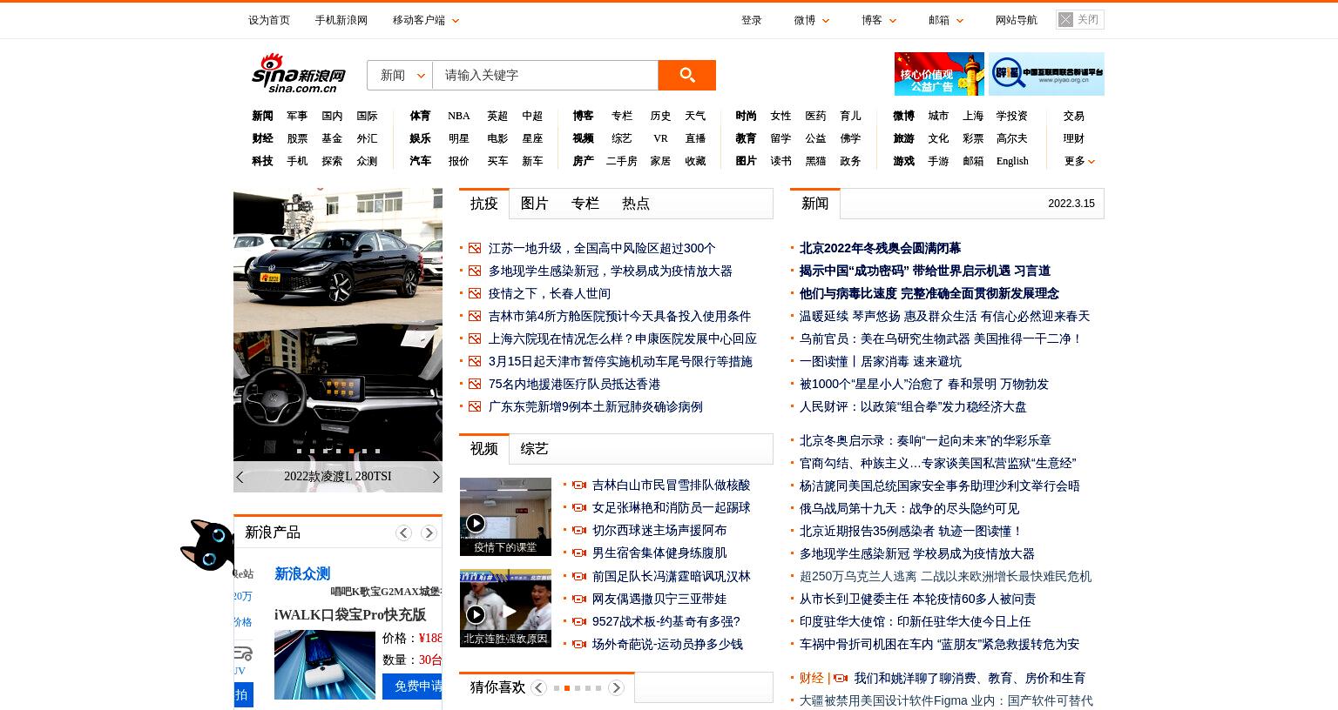
Task: Click the Sina logo
Action: (x=299, y=73)
